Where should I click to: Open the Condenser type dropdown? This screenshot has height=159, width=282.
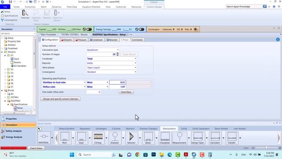[x=135, y=59]
